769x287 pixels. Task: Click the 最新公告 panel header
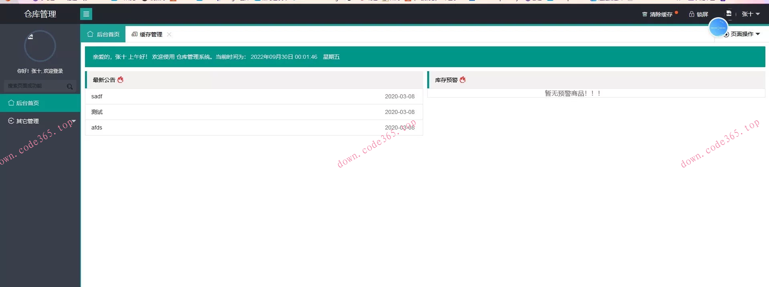(x=254, y=80)
